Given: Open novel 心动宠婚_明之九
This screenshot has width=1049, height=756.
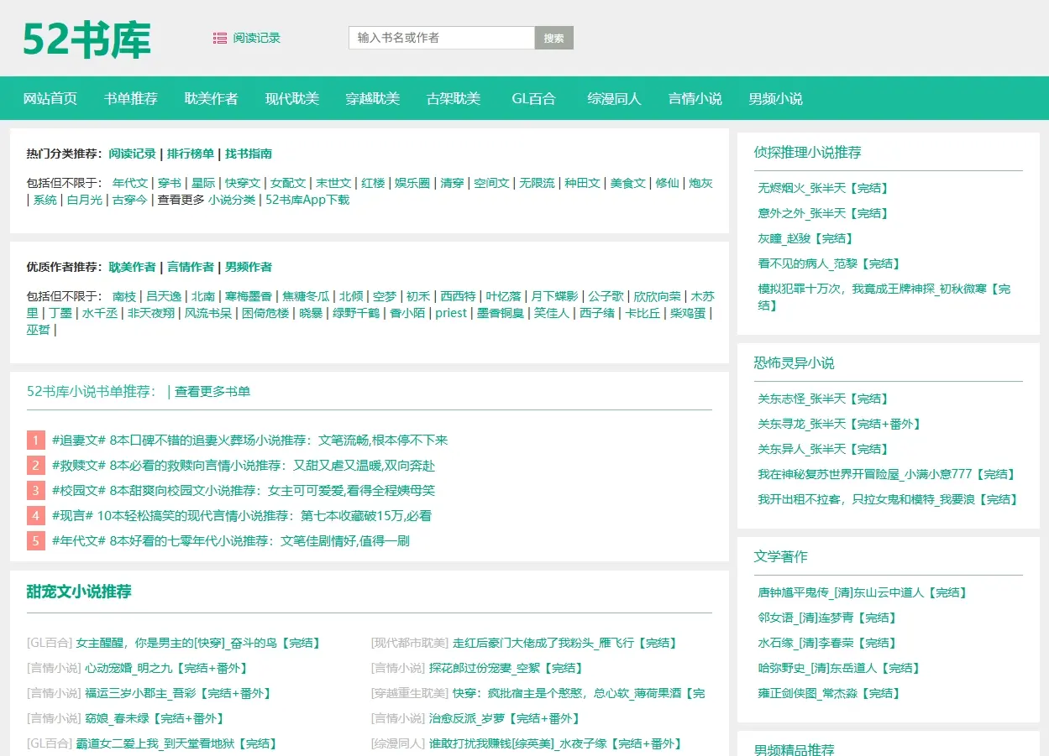Looking at the screenshot, I should click(166, 668).
